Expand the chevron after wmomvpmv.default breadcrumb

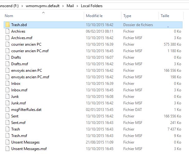coord(64,6)
